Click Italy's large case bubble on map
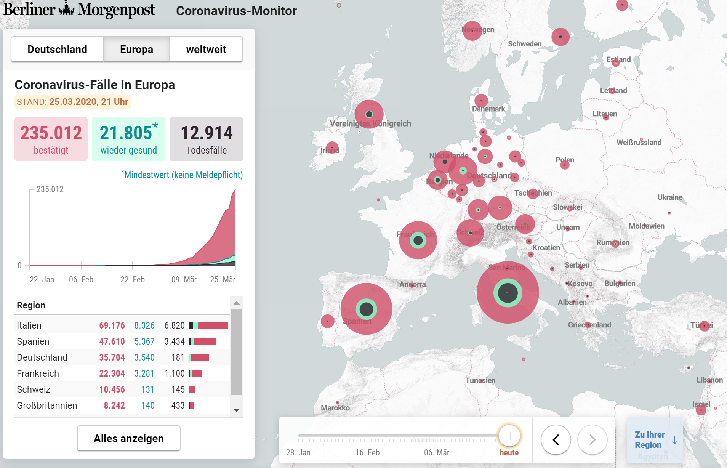727x468 pixels. click(x=508, y=293)
